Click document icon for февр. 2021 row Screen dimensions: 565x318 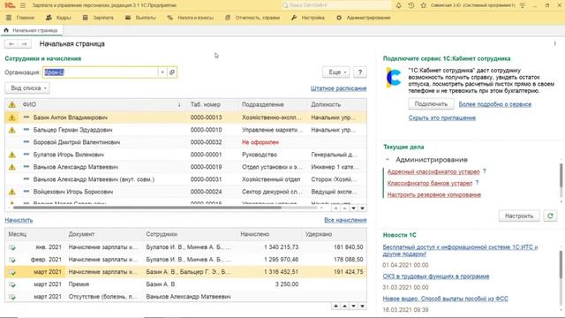[x=11, y=260]
